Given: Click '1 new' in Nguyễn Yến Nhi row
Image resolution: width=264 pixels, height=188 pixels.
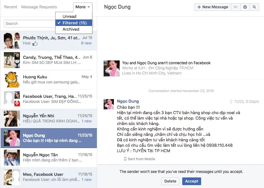Looking at the screenshot, I should coord(87,121).
